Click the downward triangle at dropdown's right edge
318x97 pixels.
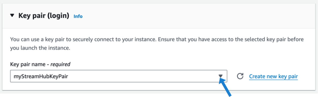(221, 76)
